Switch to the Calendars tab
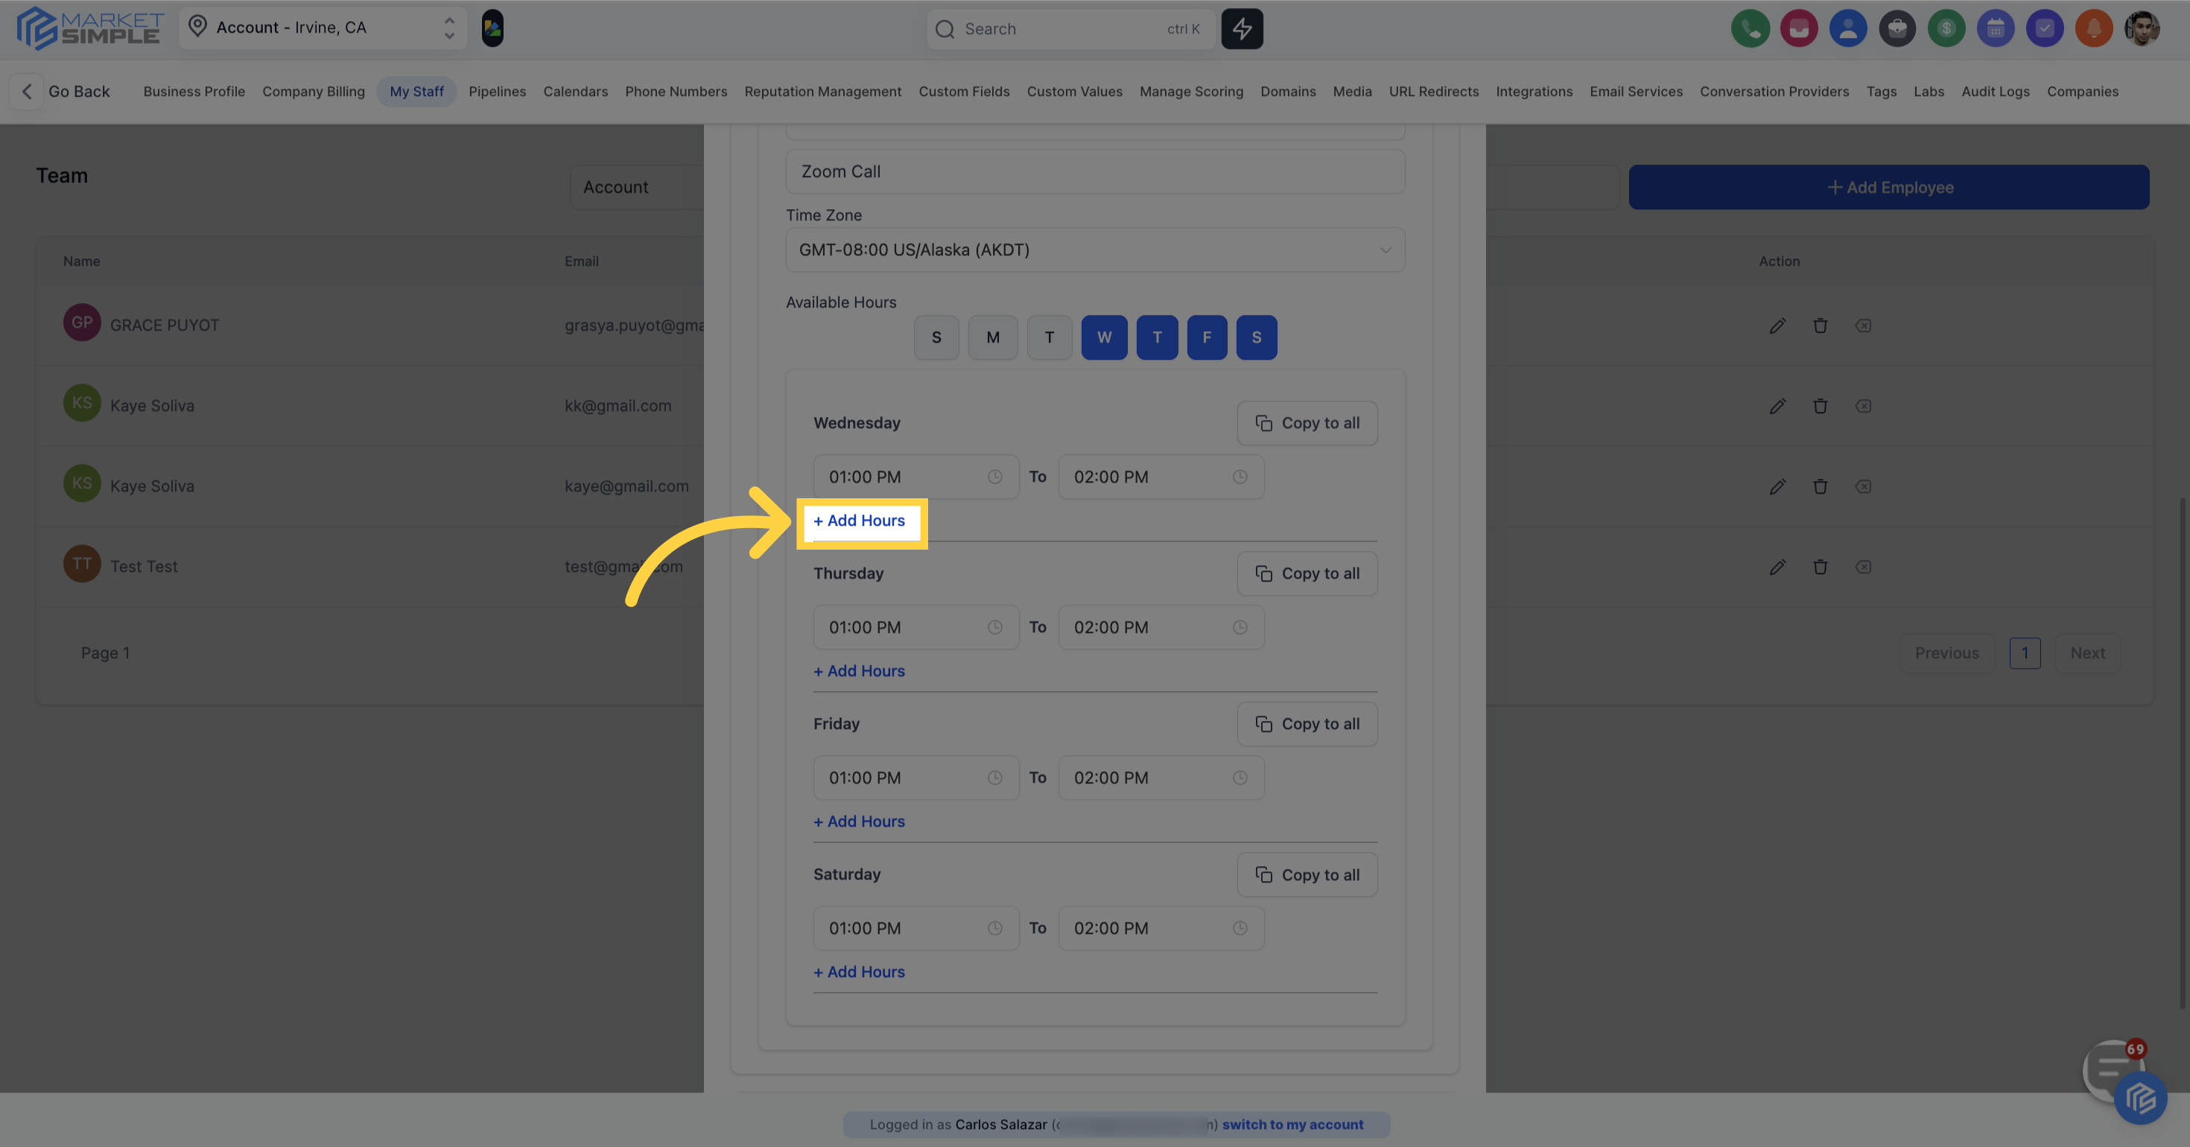Screen dimensions: 2190x1147 575,91
